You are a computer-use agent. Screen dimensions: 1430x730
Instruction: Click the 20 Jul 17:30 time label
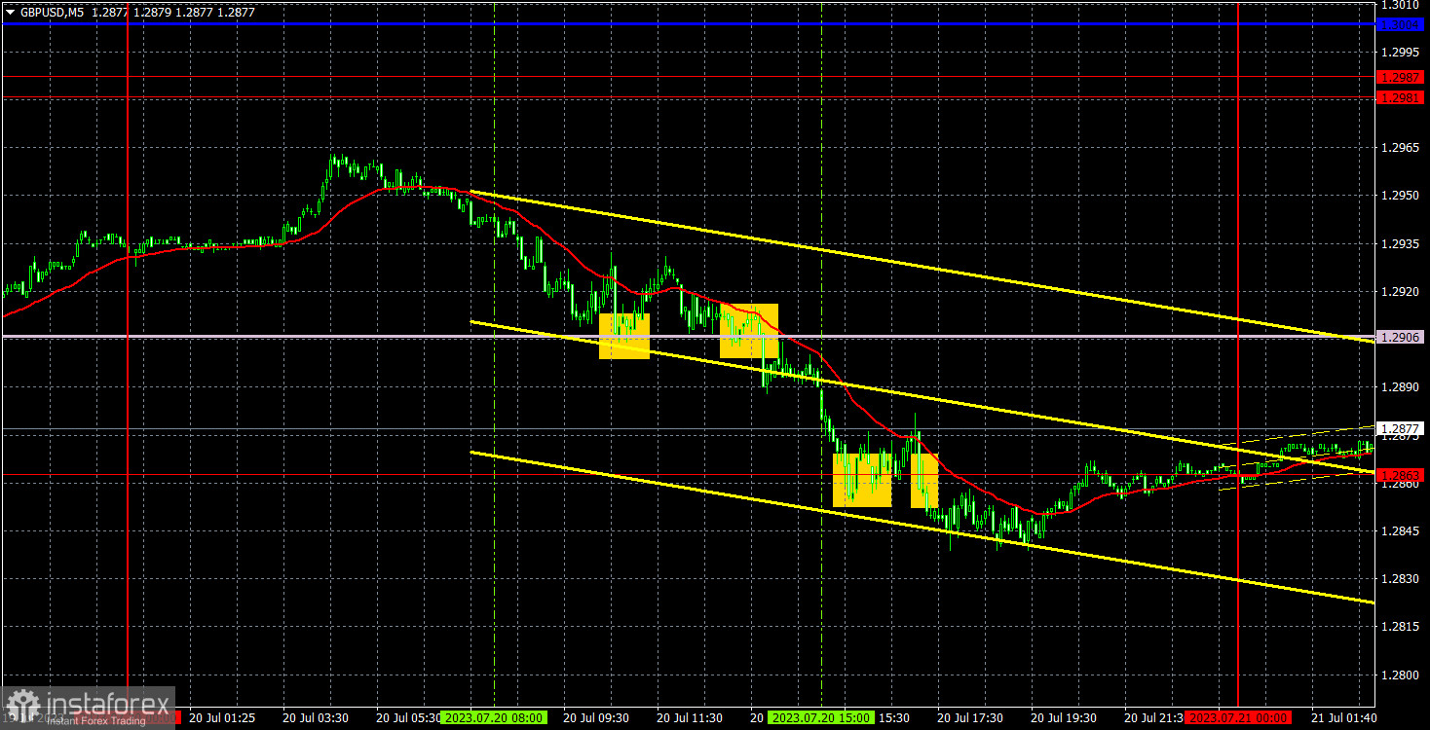tap(970, 718)
